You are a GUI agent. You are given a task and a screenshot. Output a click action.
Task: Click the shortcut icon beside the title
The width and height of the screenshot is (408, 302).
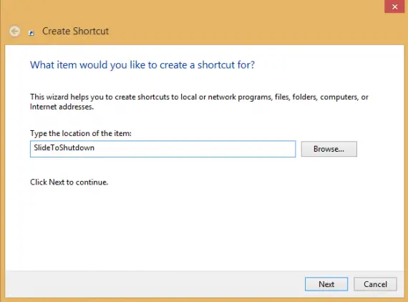pos(31,32)
